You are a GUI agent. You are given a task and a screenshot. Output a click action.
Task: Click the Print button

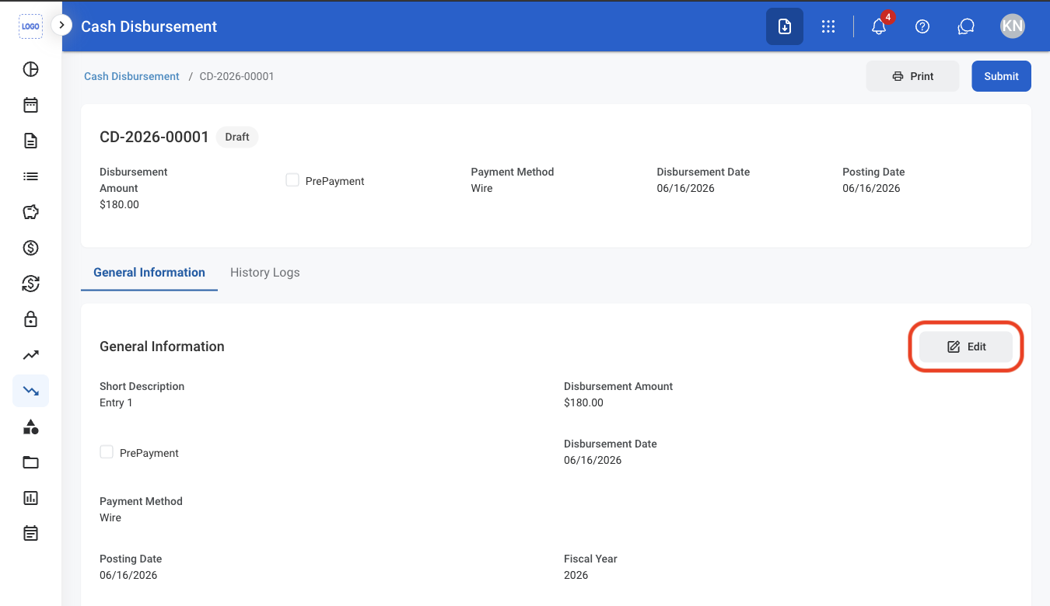[913, 76]
